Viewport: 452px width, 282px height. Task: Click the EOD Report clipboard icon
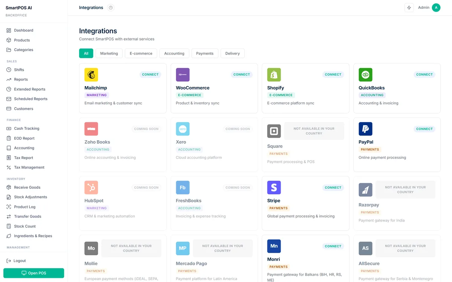coord(9,138)
